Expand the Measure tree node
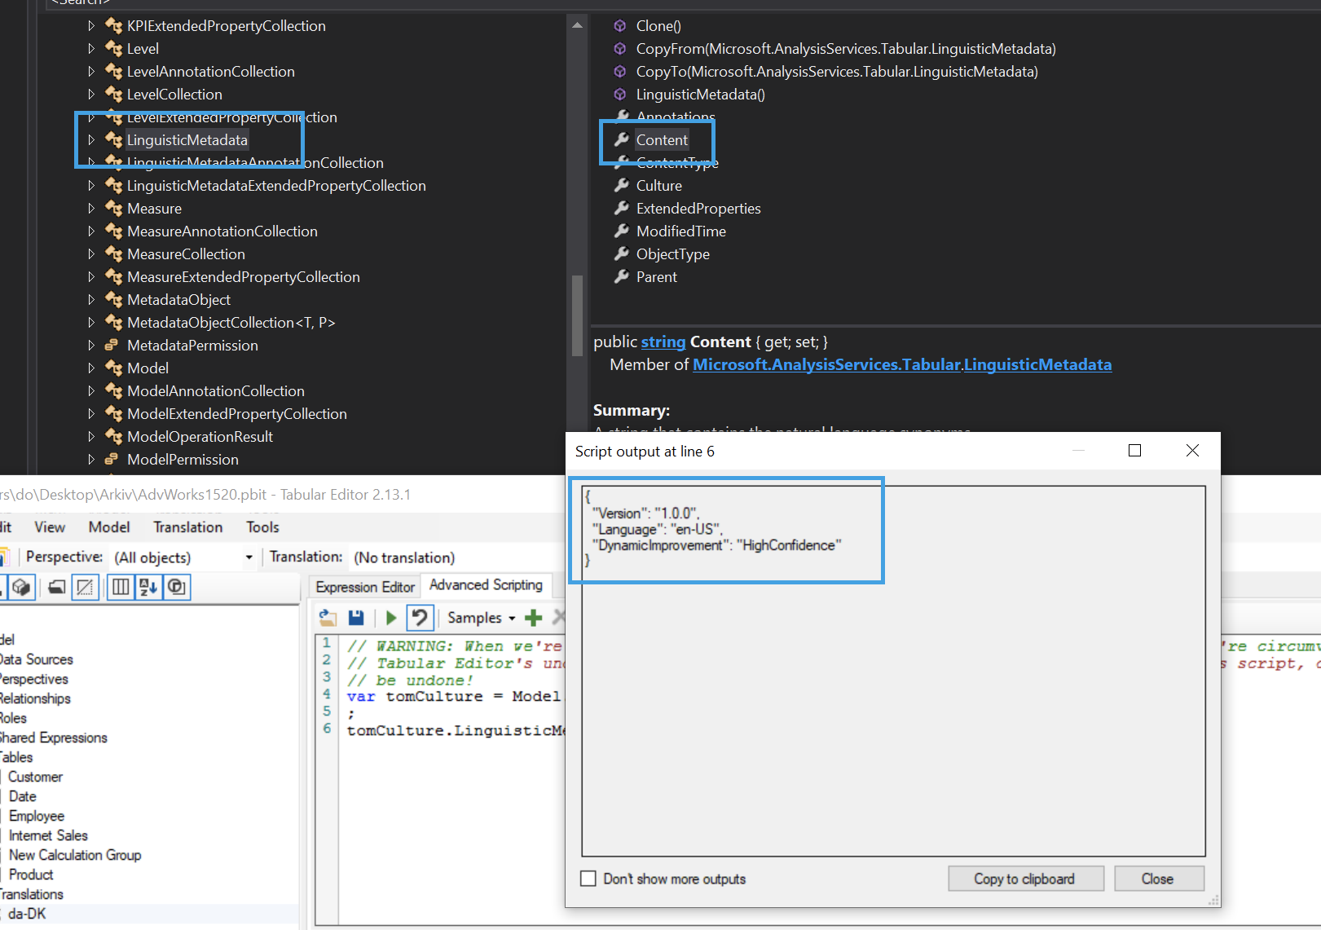Image resolution: width=1321 pixels, height=930 pixels. 91,208
